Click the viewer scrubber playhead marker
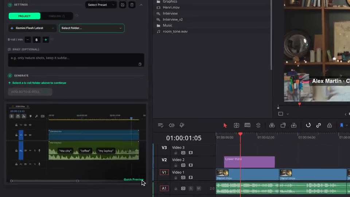This screenshot has height=197, width=350. click(300, 104)
